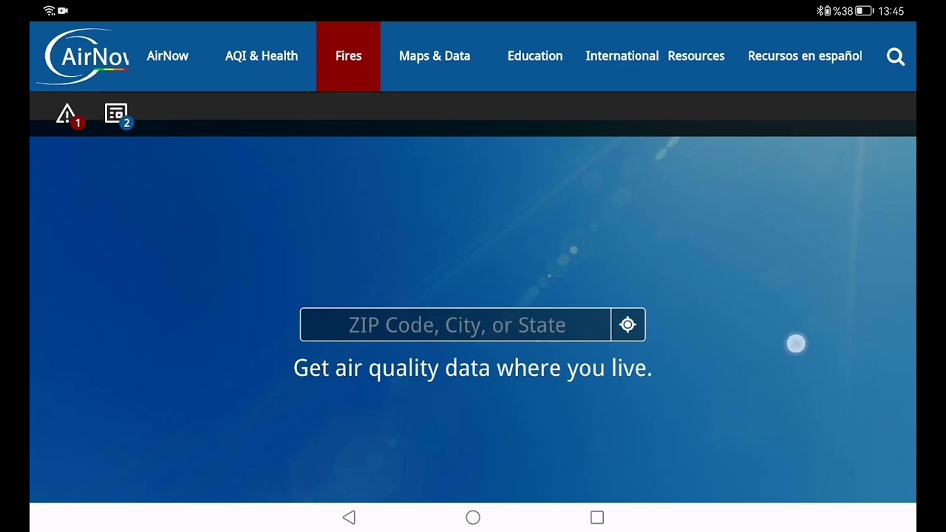Viewport: 946px width, 532px height.
Task: Tap the Android home circle button
Action: 473,517
